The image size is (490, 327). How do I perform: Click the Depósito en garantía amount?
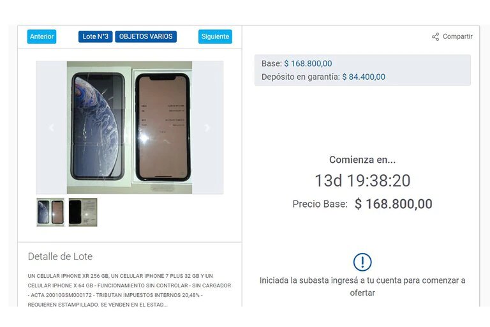point(364,77)
